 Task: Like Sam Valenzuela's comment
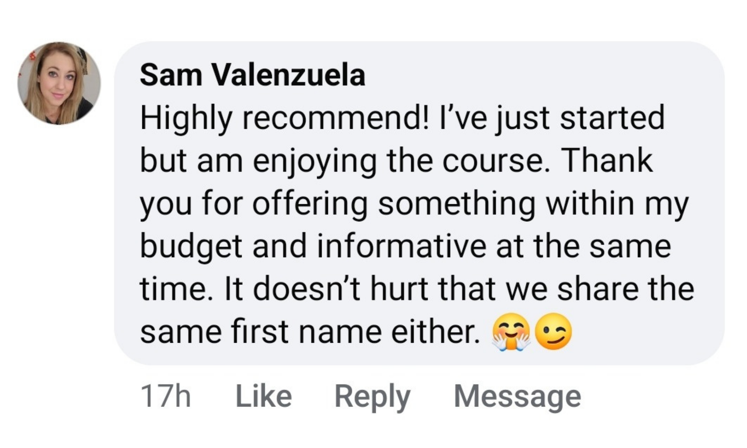pos(263,396)
